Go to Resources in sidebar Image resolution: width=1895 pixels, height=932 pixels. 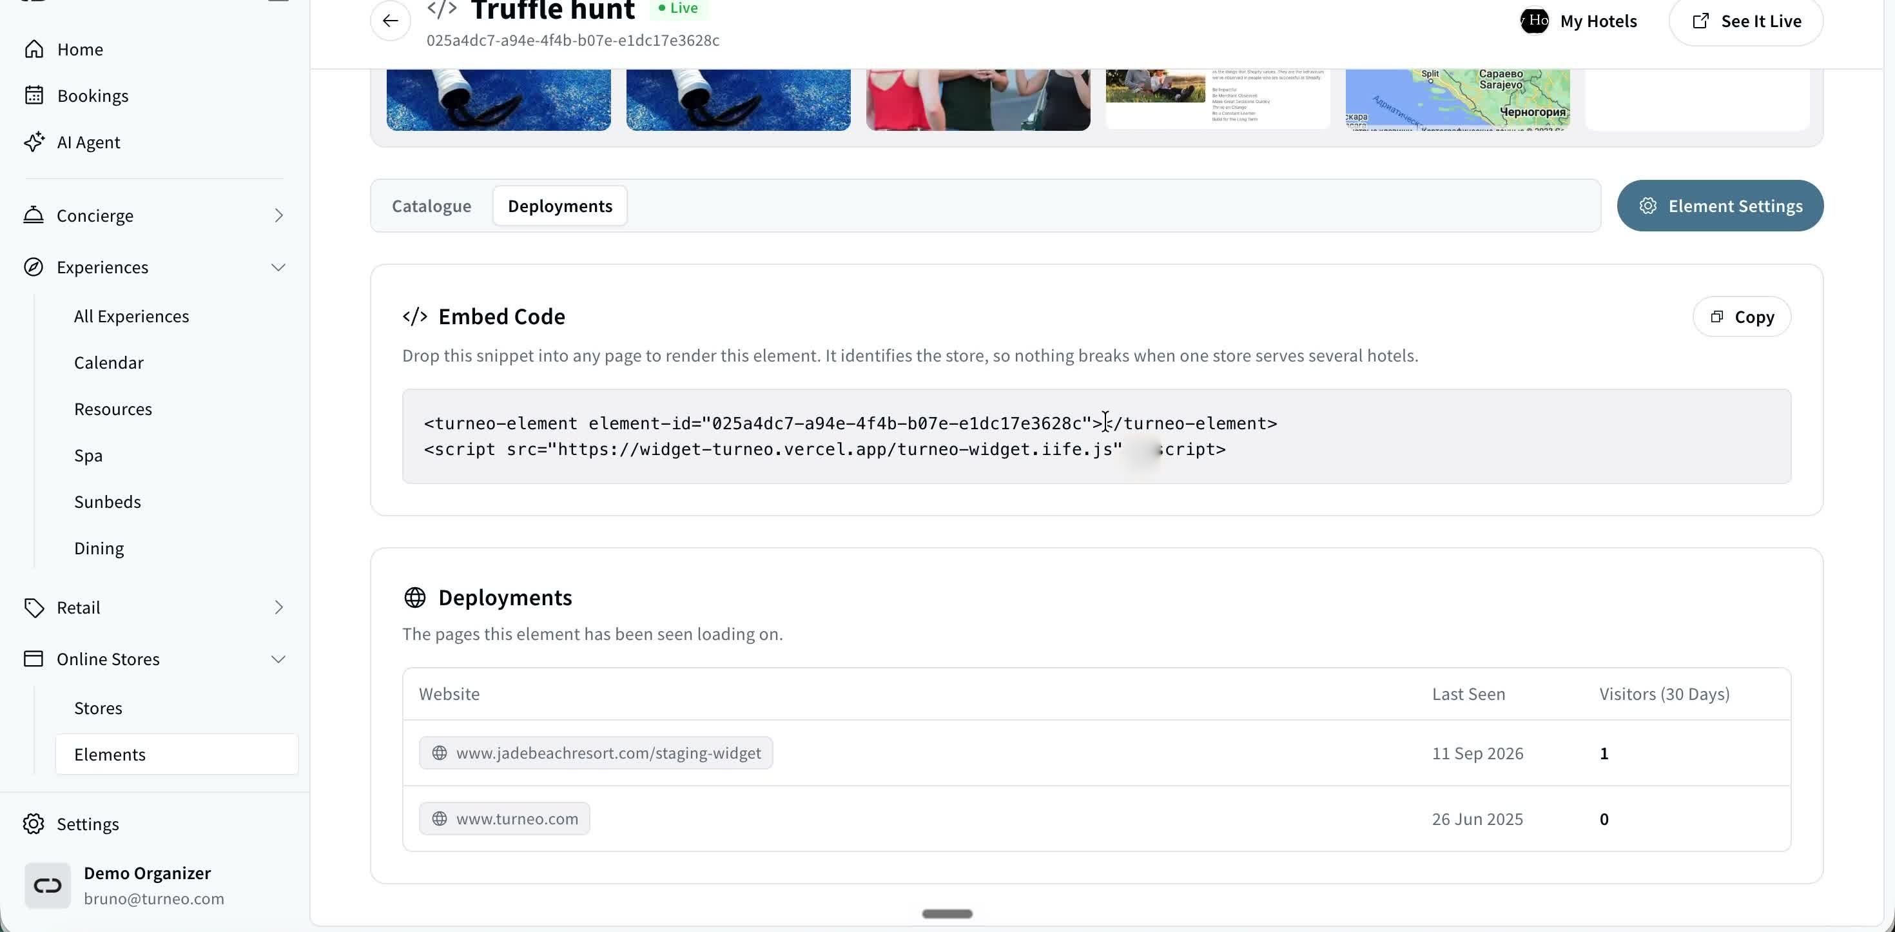(113, 409)
